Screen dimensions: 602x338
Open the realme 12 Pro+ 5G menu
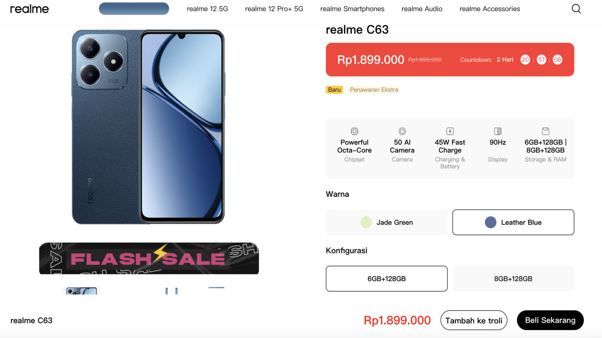(274, 9)
